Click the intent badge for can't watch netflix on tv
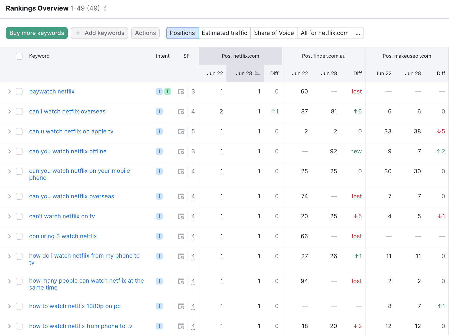 pyautogui.click(x=159, y=216)
